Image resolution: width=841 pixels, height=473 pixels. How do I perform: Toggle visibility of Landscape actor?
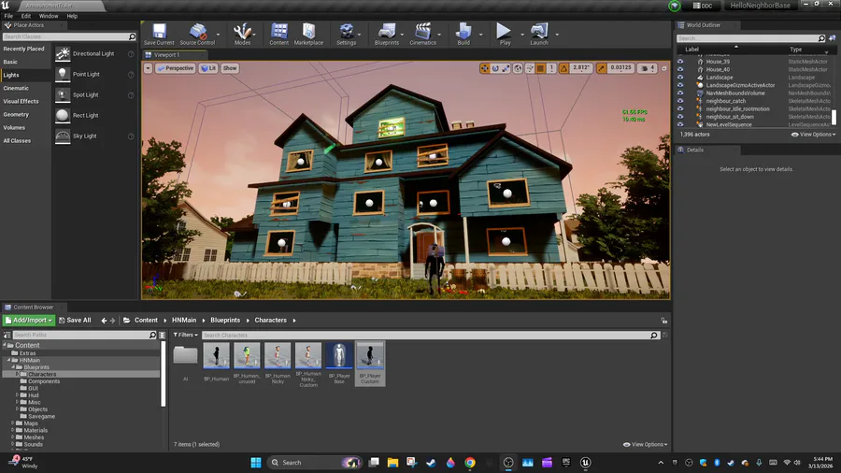tap(680, 78)
